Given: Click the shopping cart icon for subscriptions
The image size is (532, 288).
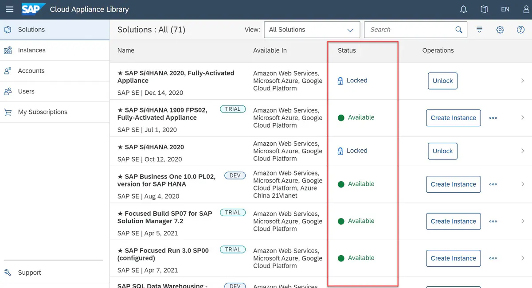Looking at the screenshot, I should click(x=8, y=112).
